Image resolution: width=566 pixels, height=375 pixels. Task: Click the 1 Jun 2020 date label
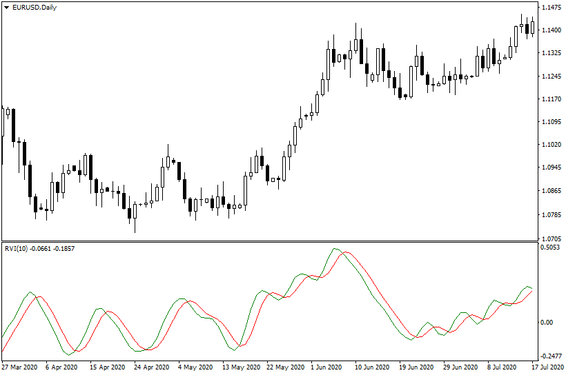(326, 367)
